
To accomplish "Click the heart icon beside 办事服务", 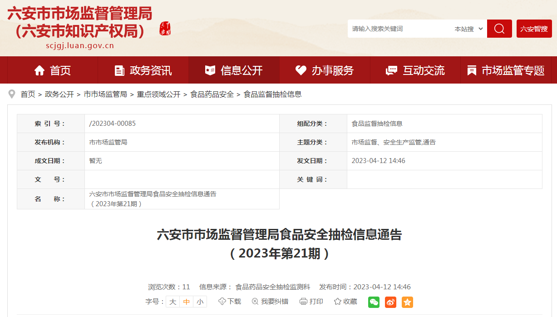I will [301, 70].
